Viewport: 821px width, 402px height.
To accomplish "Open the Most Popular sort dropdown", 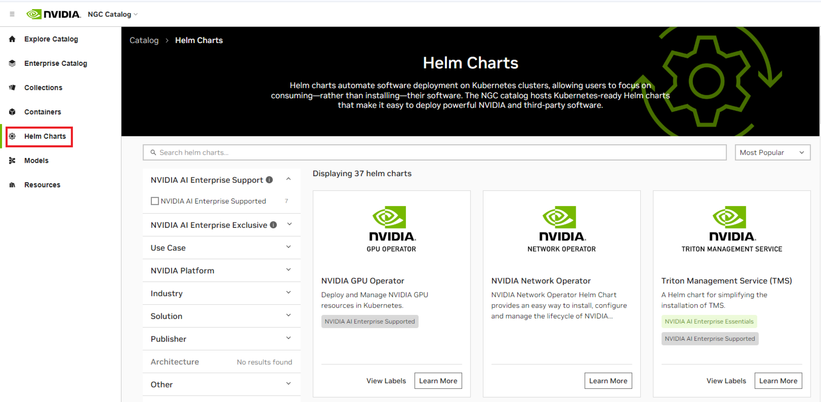I will pyautogui.click(x=772, y=152).
